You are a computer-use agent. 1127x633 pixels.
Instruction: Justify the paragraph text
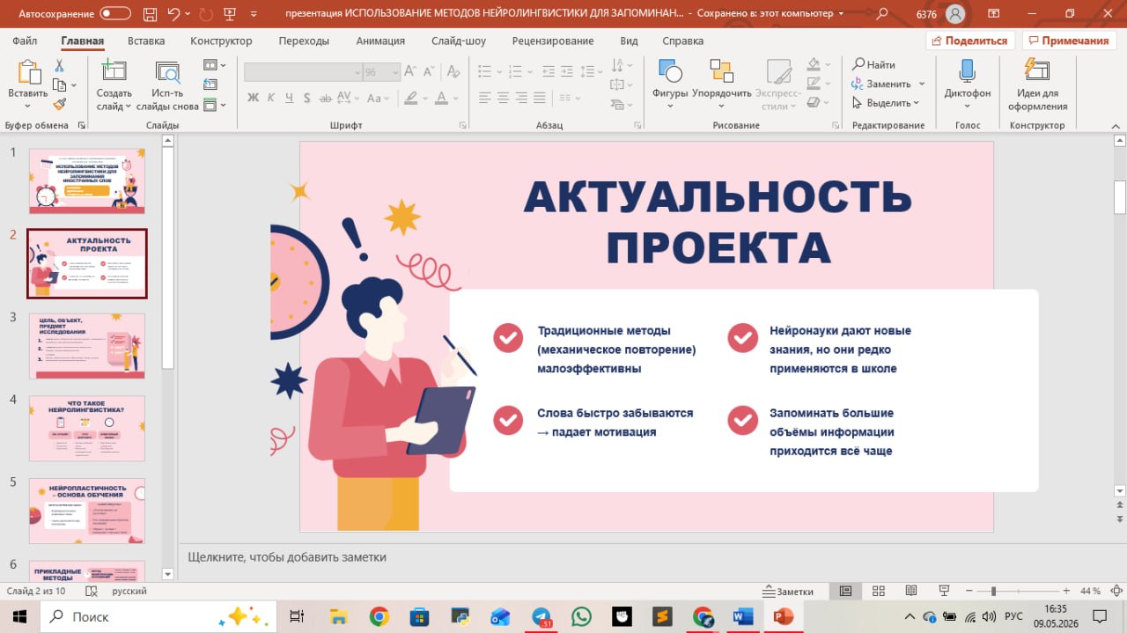click(540, 98)
